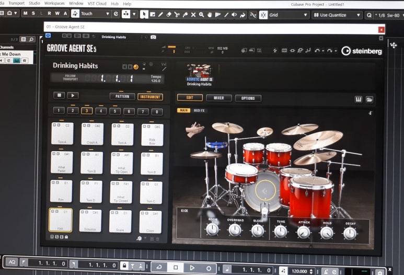Select the Erase tool
The image size is (404, 275).
169,15
